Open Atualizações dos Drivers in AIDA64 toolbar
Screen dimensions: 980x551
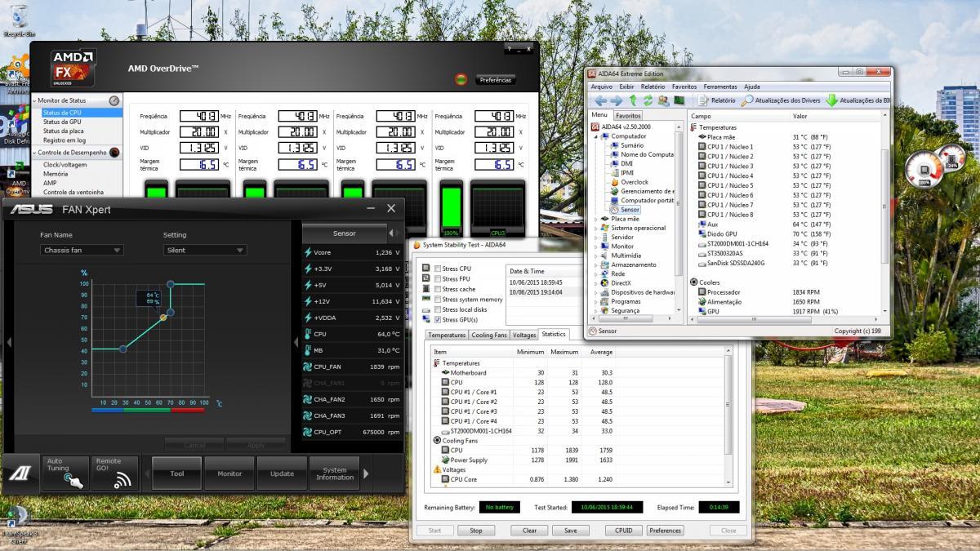tap(782, 100)
